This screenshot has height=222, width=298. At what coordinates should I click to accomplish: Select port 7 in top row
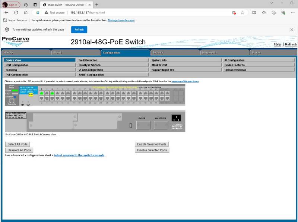click(x=57, y=93)
